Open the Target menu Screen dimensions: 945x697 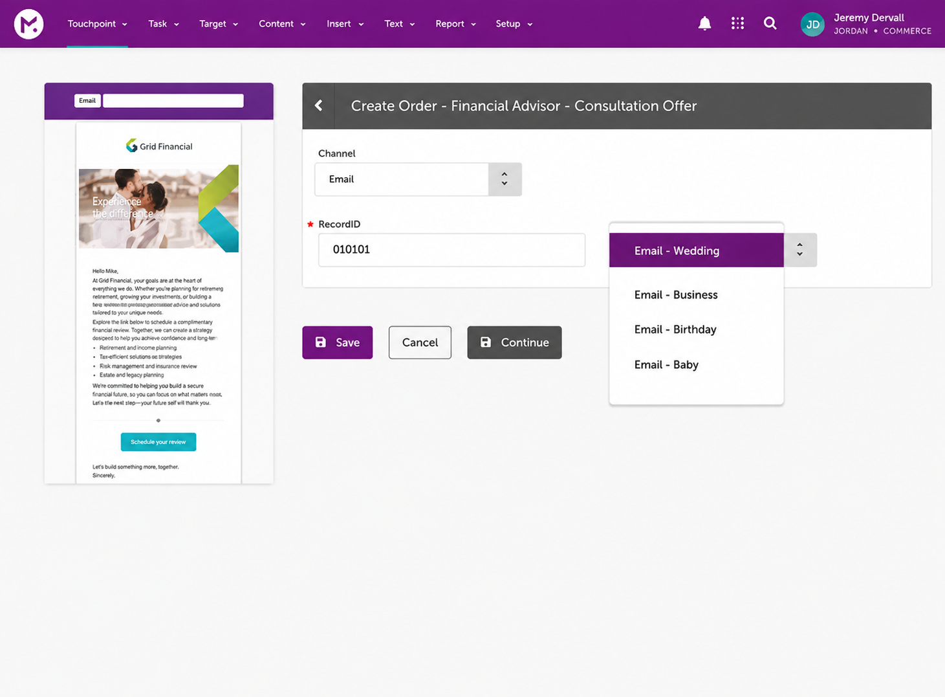219,24
